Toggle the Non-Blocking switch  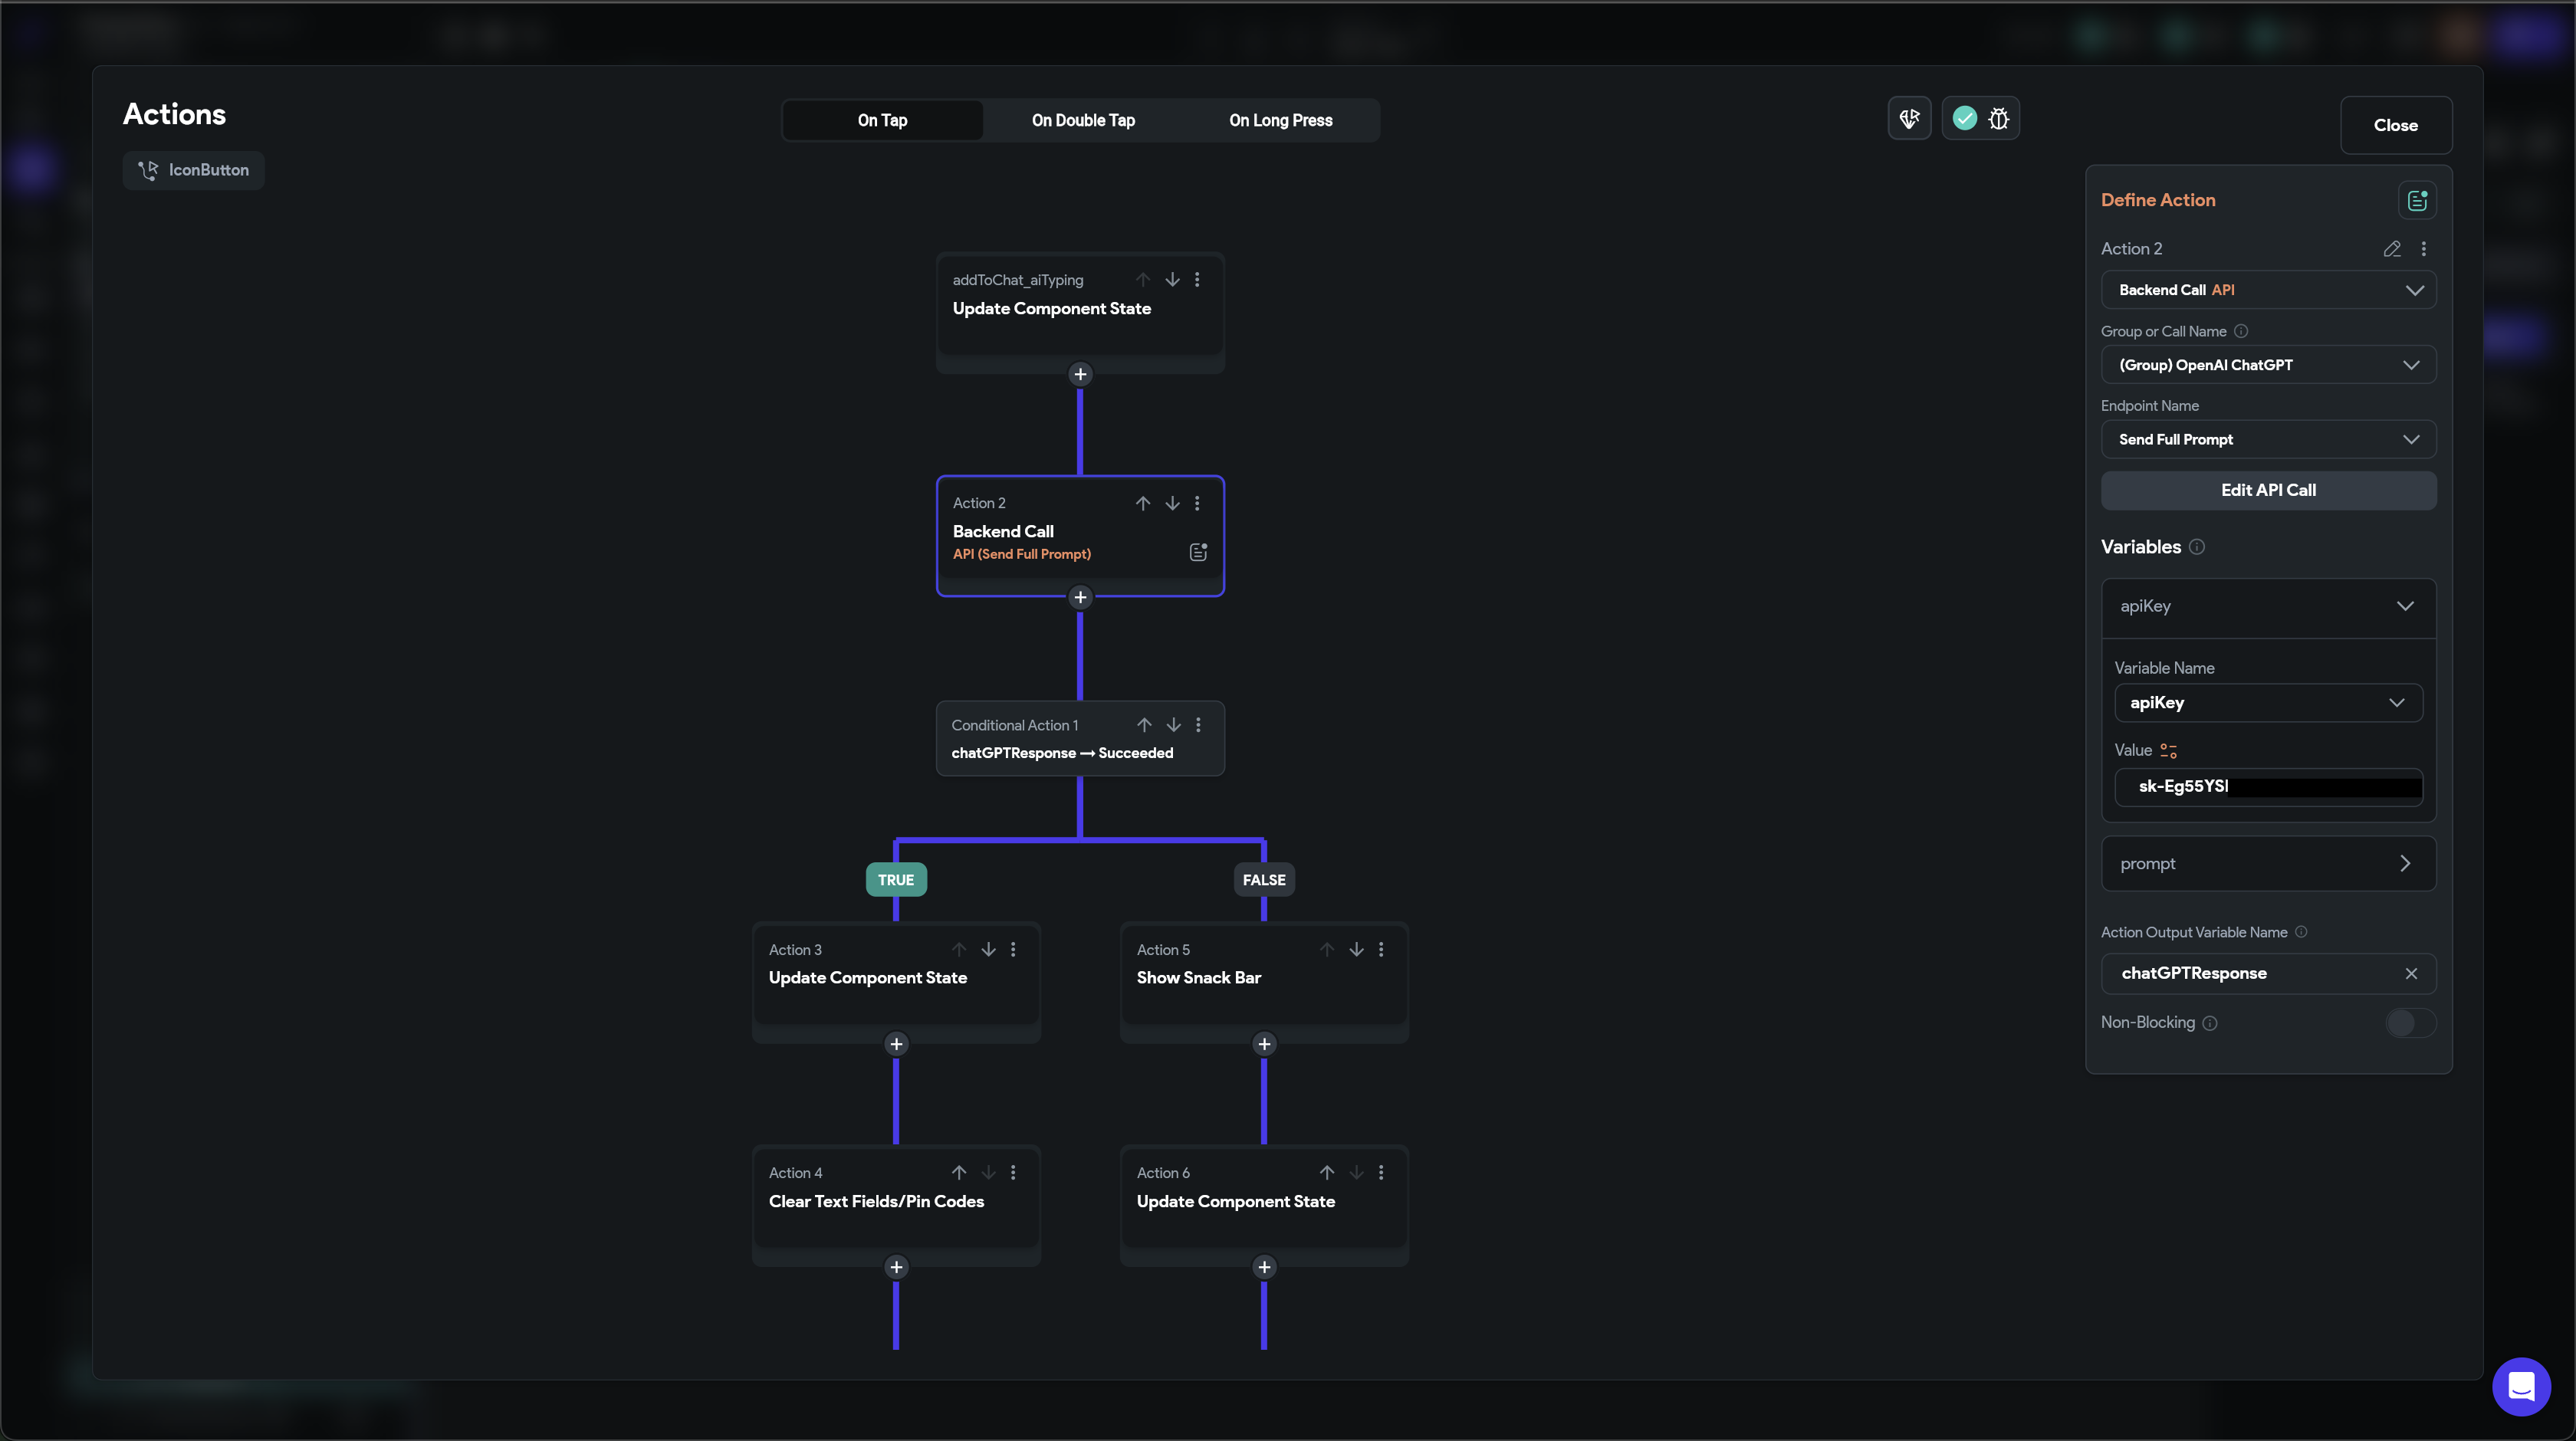(x=2409, y=1023)
